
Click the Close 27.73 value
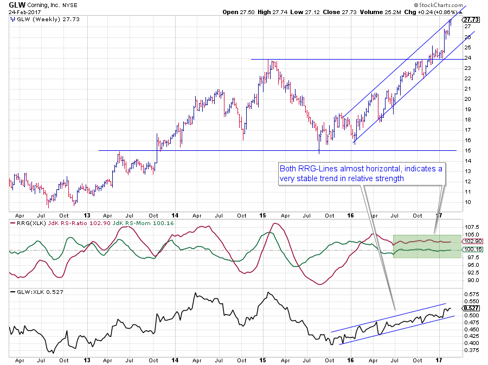339,12
